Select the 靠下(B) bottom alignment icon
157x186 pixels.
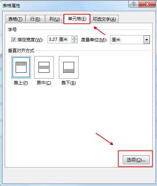tap(69, 67)
